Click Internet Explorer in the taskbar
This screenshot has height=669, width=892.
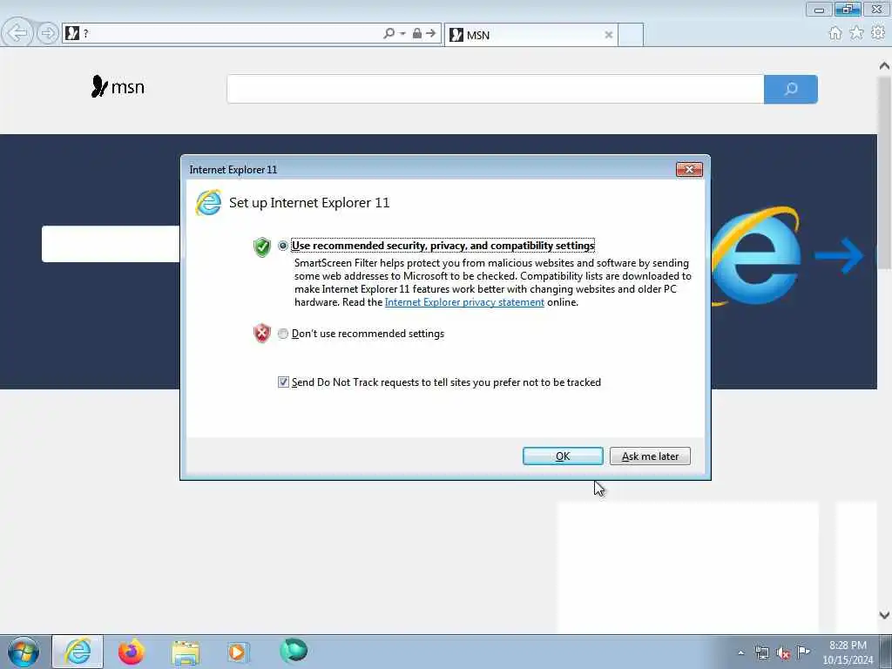point(78,652)
